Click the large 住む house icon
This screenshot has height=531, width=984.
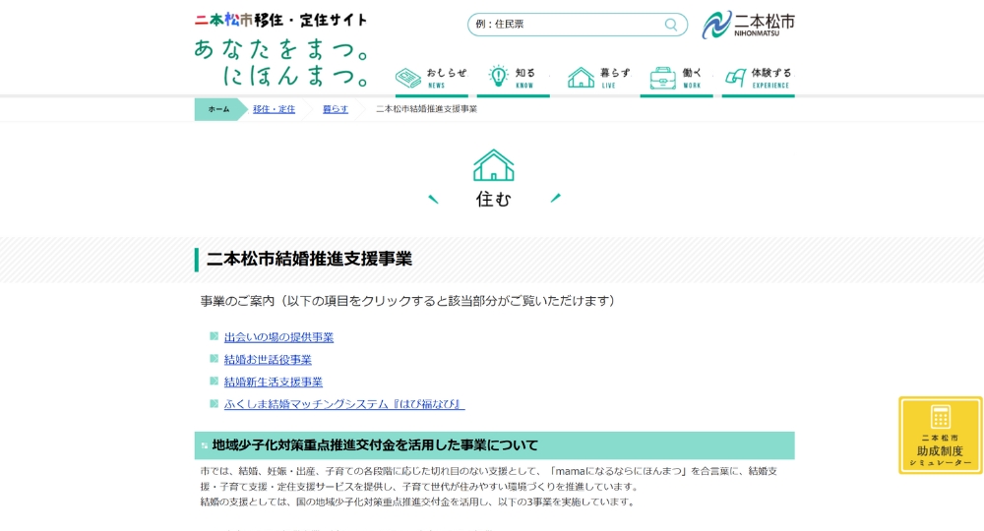(x=493, y=165)
